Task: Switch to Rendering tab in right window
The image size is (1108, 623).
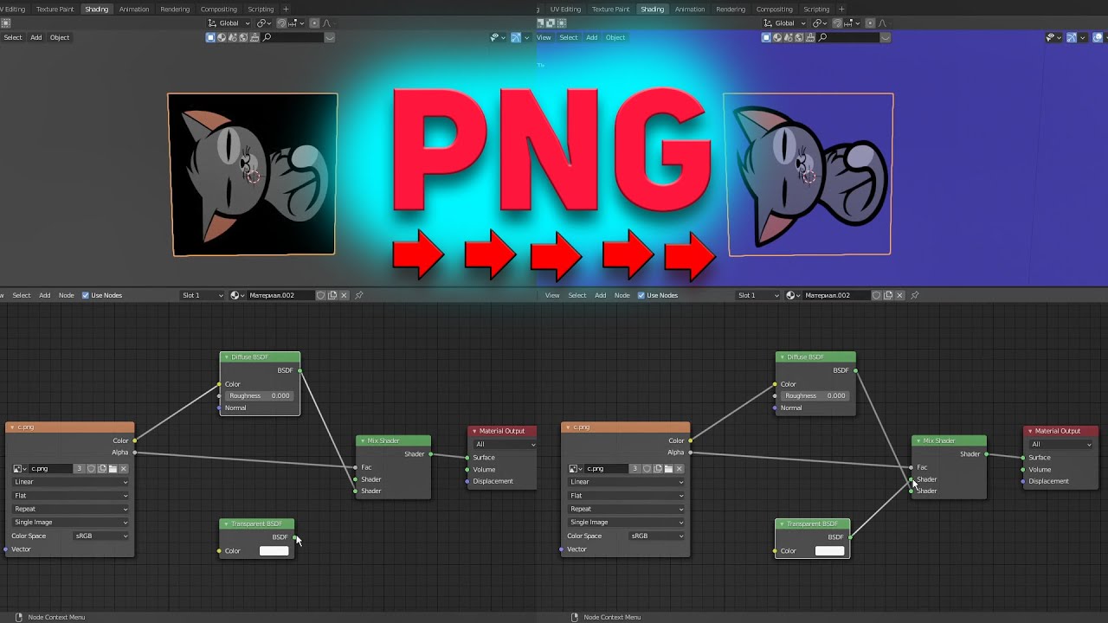Action: pyautogui.click(x=731, y=9)
